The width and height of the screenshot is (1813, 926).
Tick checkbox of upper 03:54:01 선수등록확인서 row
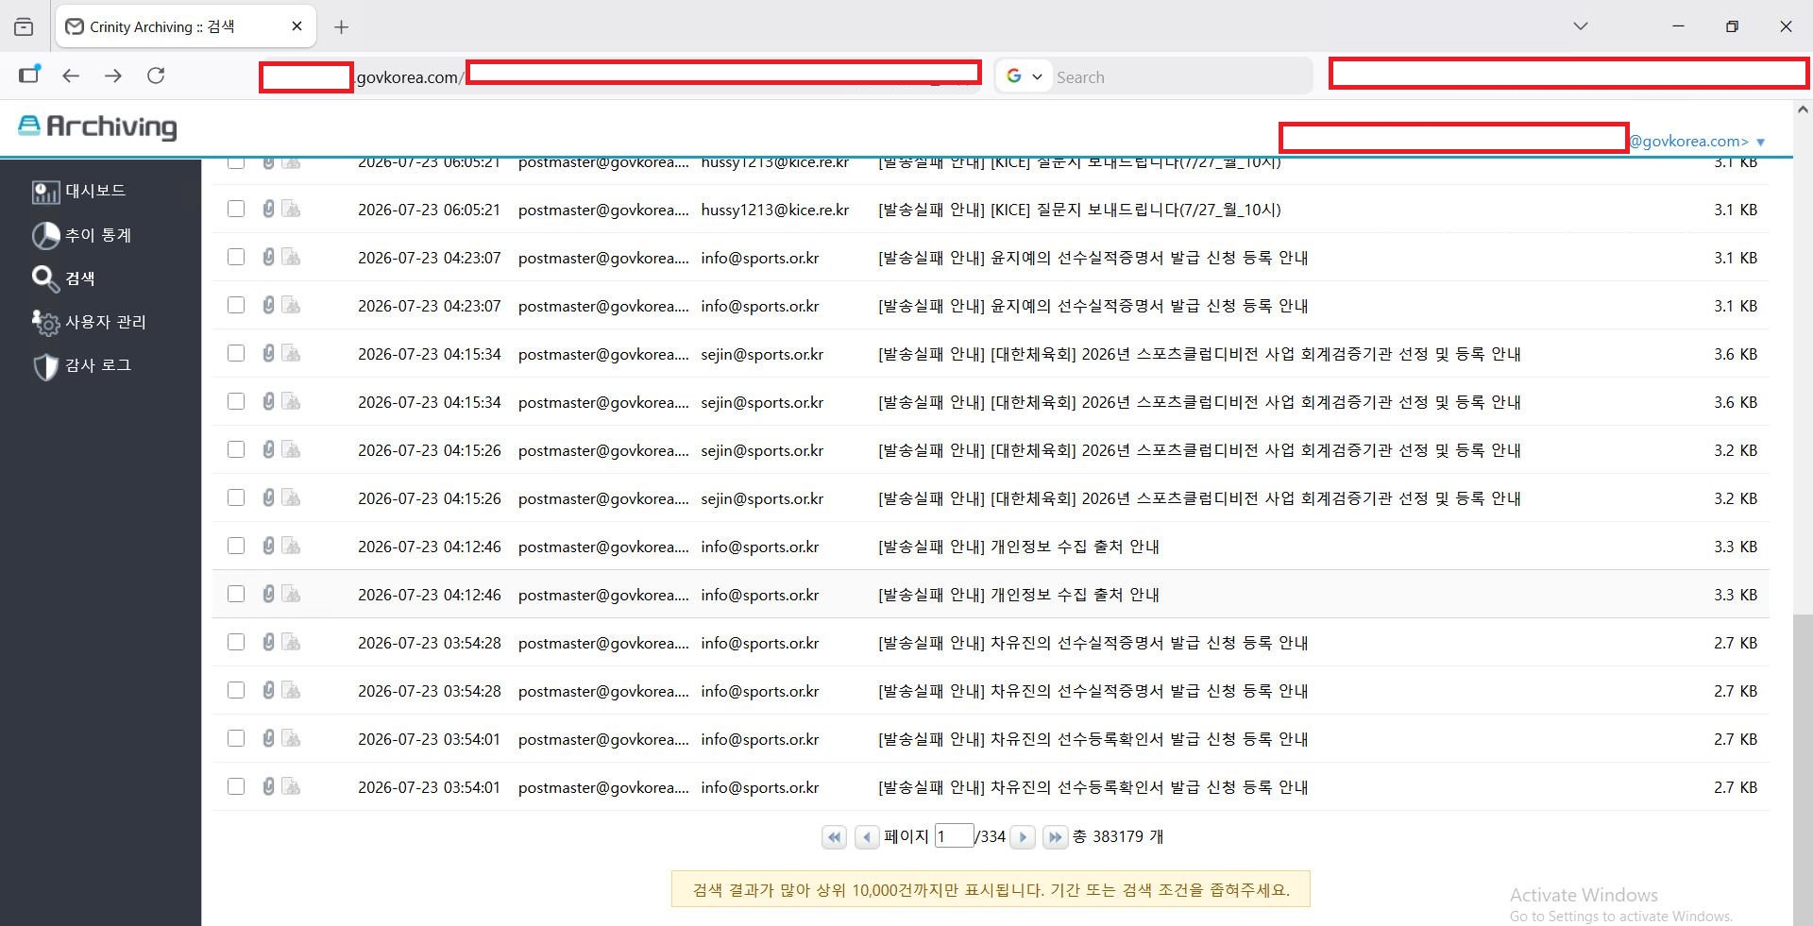point(236,738)
